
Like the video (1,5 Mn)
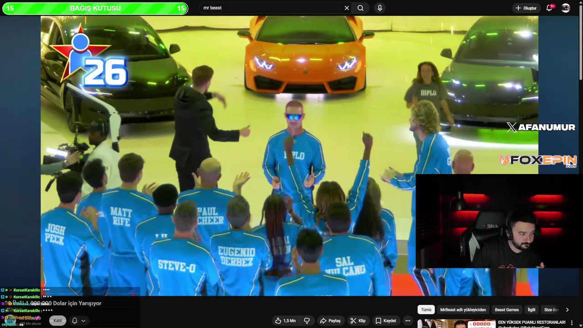click(x=285, y=321)
